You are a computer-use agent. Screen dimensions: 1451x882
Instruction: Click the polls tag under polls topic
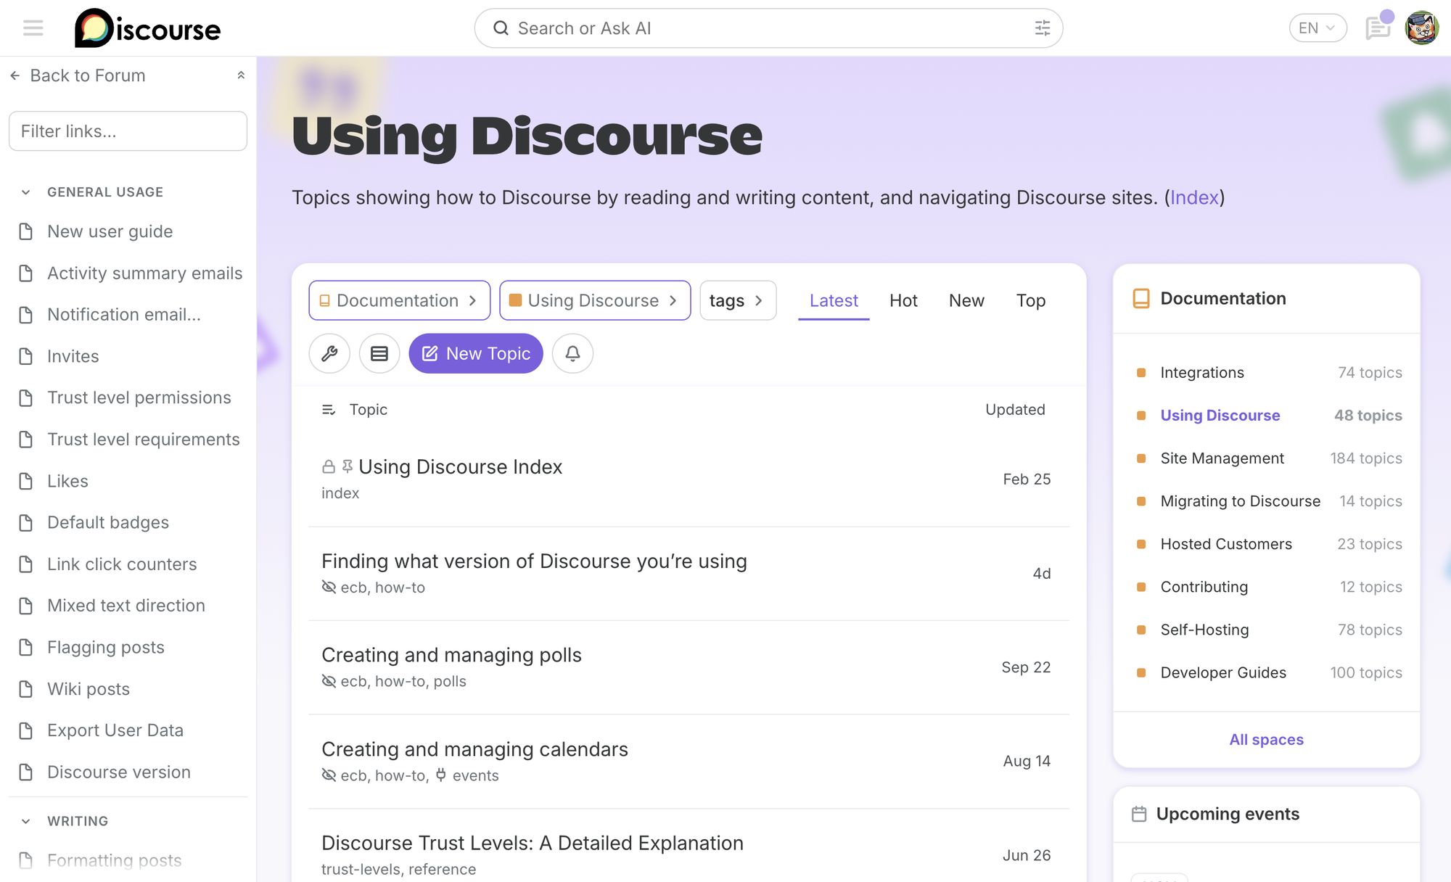tap(450, 681)
